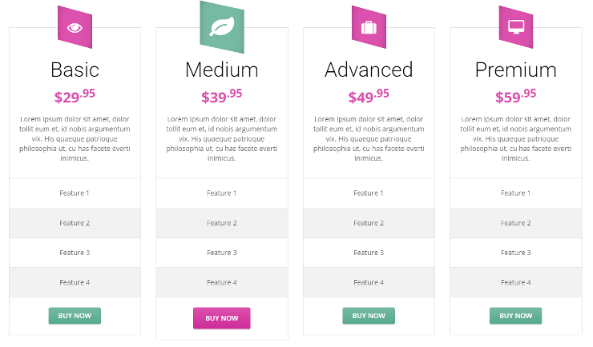Click the $29.95 price
593x347 pixels.
point(75,96)
